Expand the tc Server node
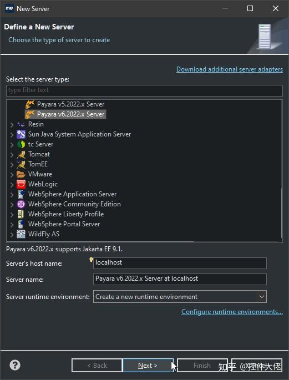 tap(12, 145)
